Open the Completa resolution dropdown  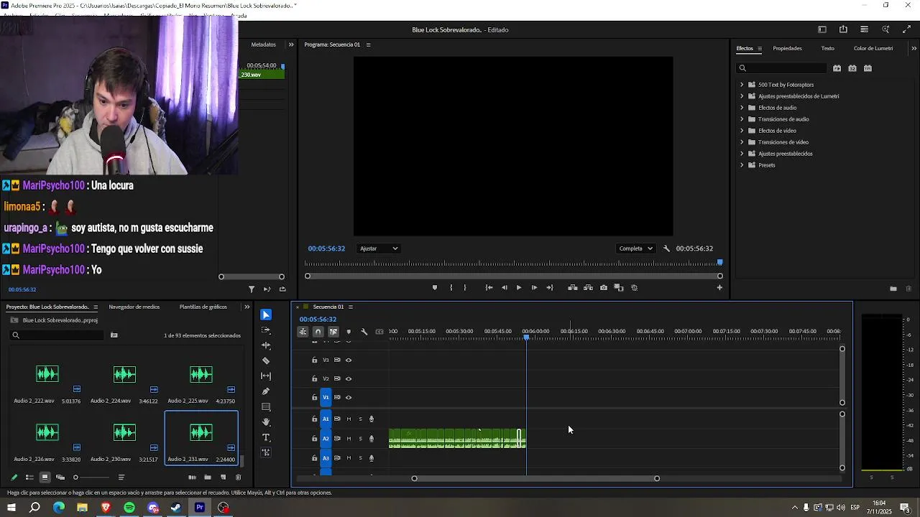636,248
